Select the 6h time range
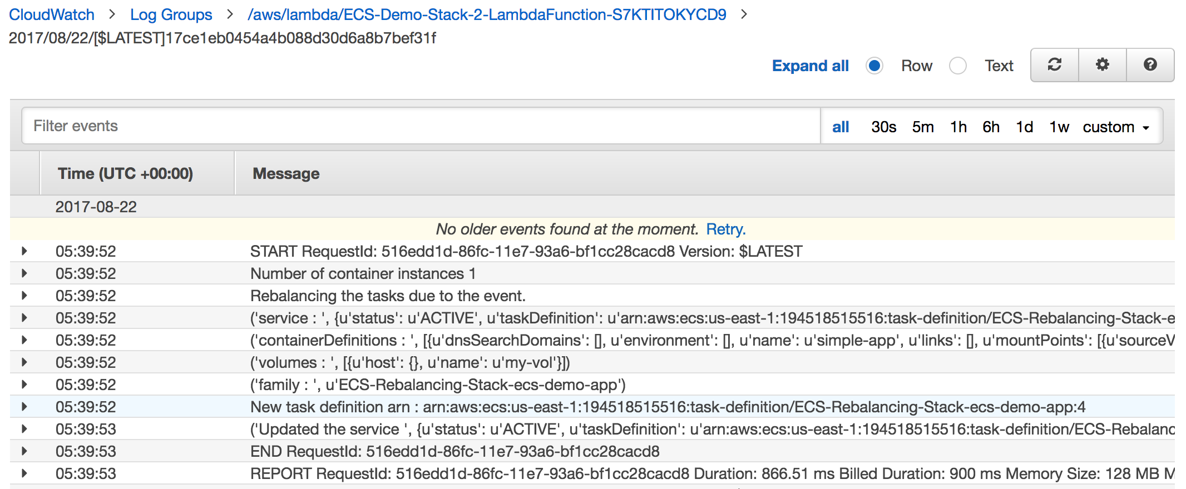The width and height of the screenshot is (1186, 489). tap(991, 127)
